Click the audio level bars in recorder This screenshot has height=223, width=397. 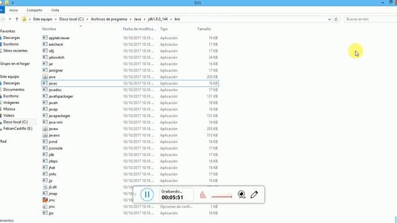(203, 195)
